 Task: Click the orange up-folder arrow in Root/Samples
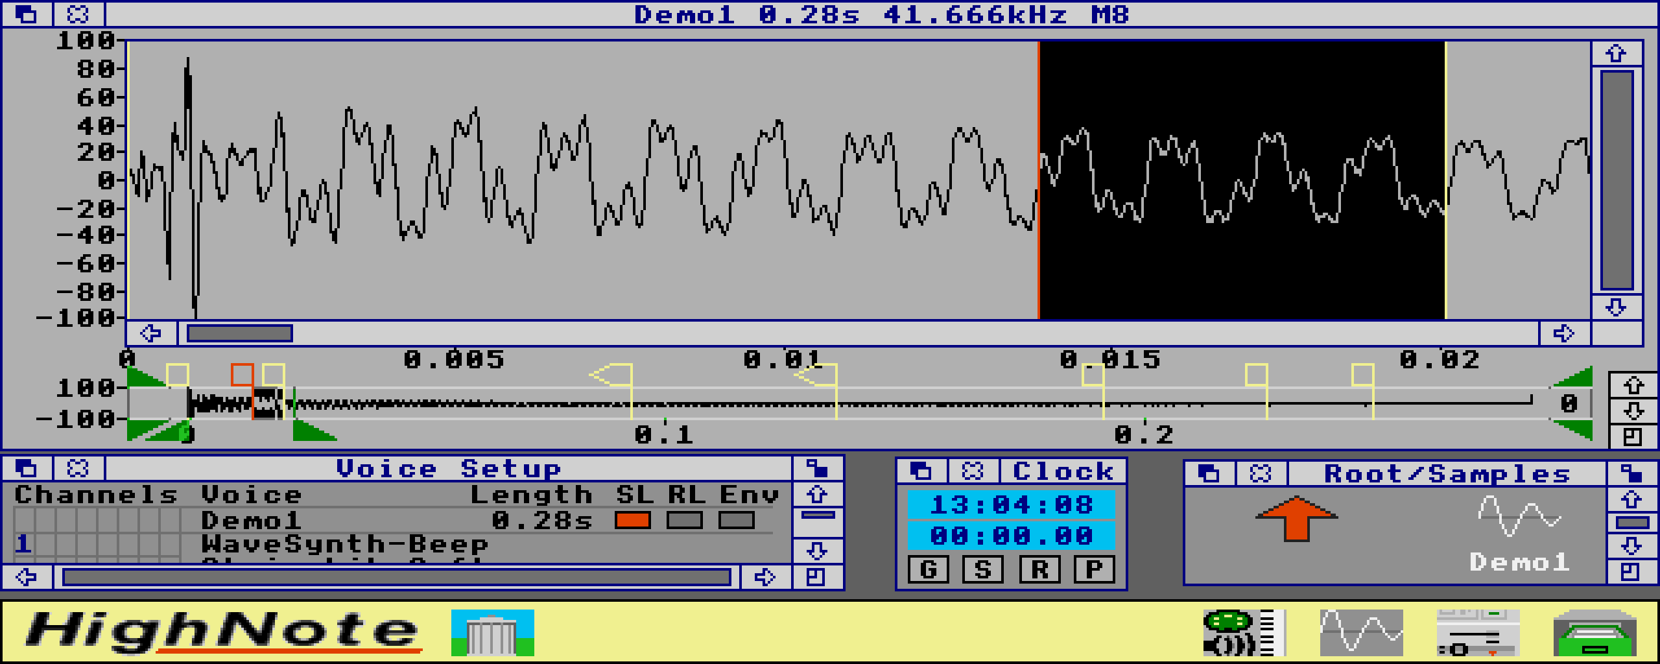tap(1296, 519)
